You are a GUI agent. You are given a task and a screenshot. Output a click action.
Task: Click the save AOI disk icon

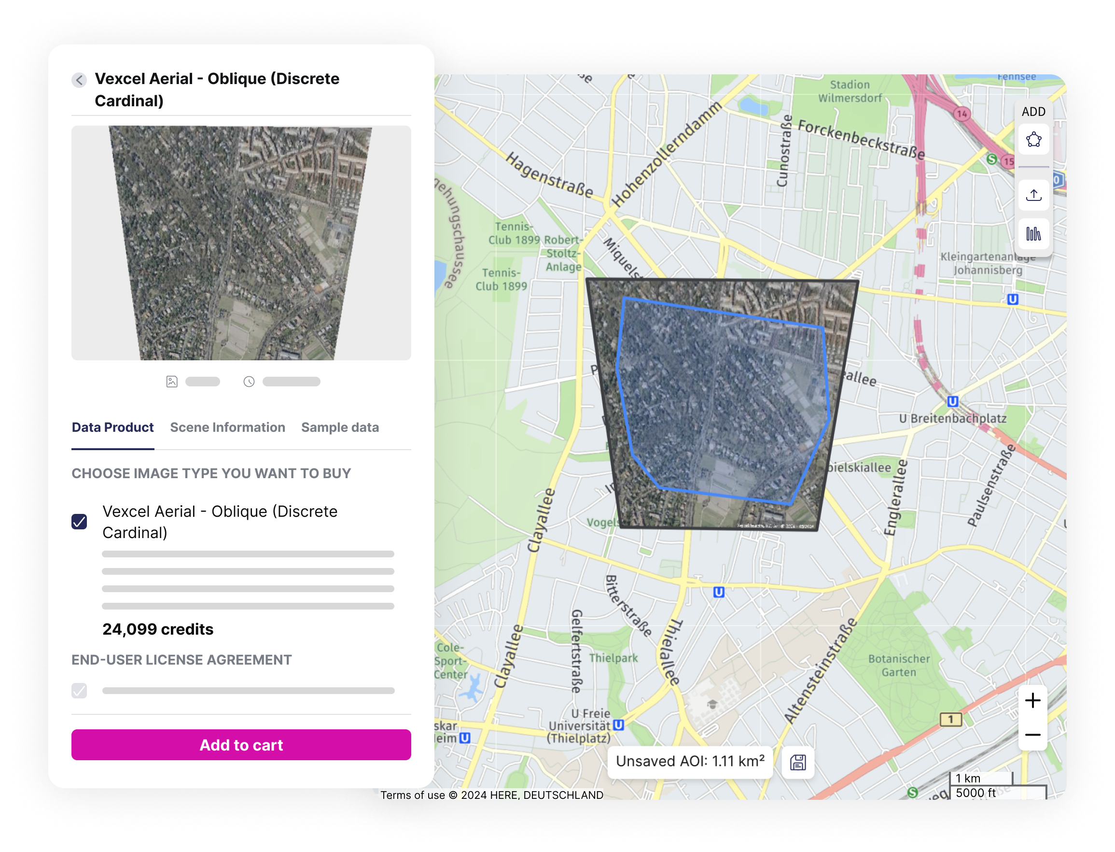pos(799,762)
